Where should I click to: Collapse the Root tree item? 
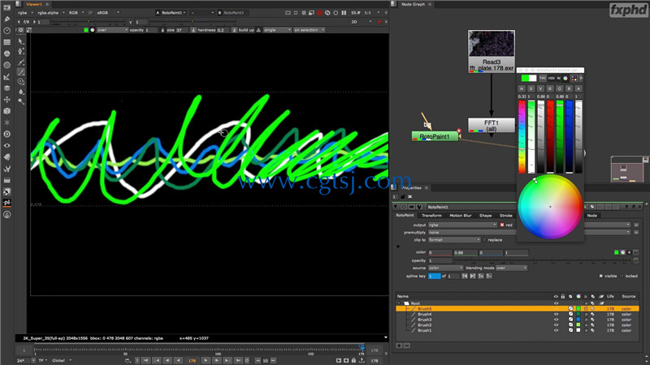[x=400, y=303]
